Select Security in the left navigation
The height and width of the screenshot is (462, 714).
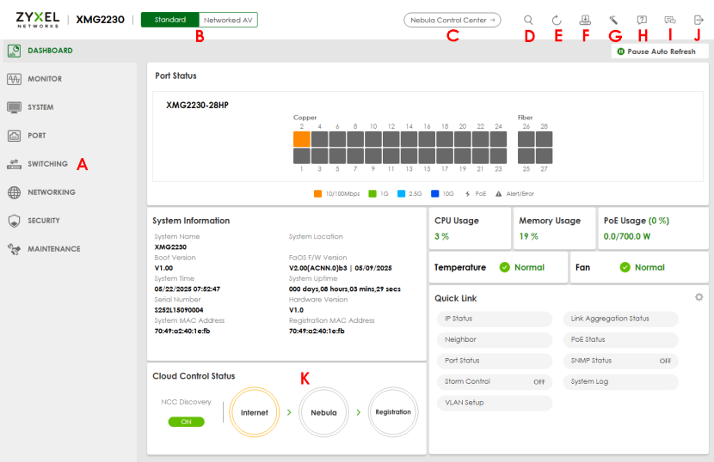click(43, 221)
